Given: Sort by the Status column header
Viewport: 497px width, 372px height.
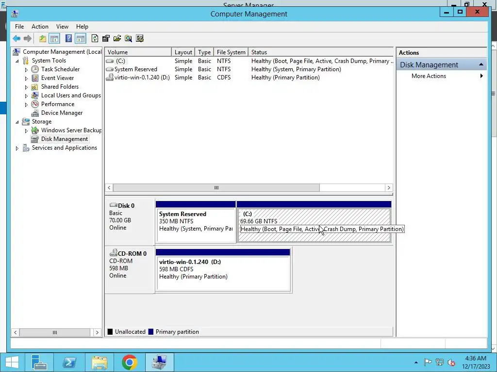Looking at the screenshot, I should coord(321,52).
